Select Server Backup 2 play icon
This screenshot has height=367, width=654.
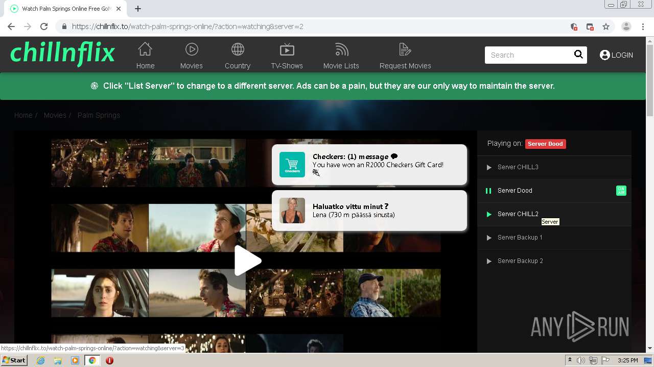[489, 261]
